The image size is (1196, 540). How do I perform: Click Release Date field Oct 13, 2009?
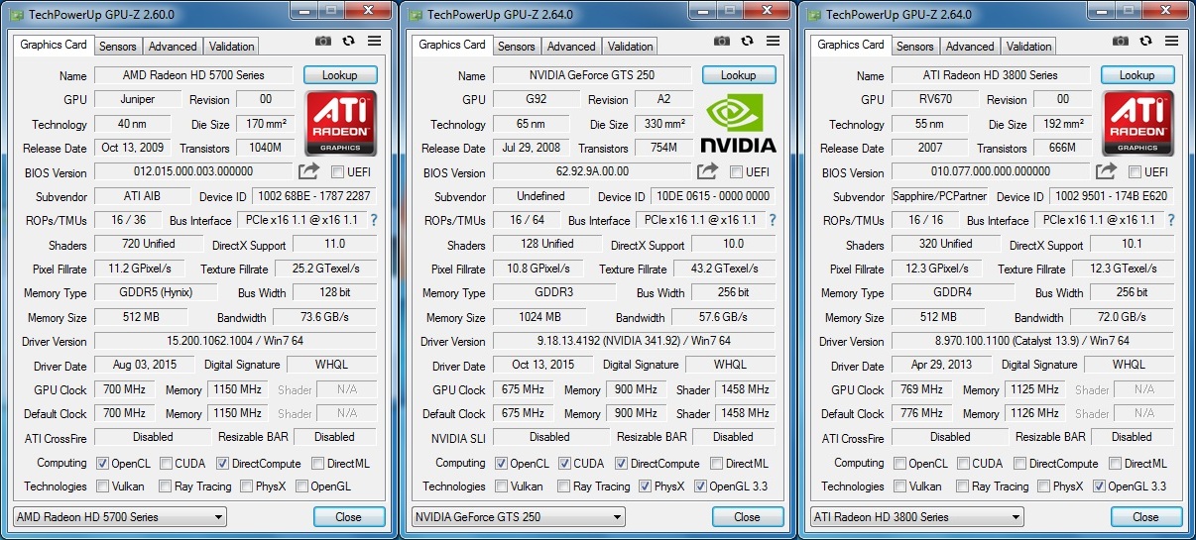[x=138, y=148]
